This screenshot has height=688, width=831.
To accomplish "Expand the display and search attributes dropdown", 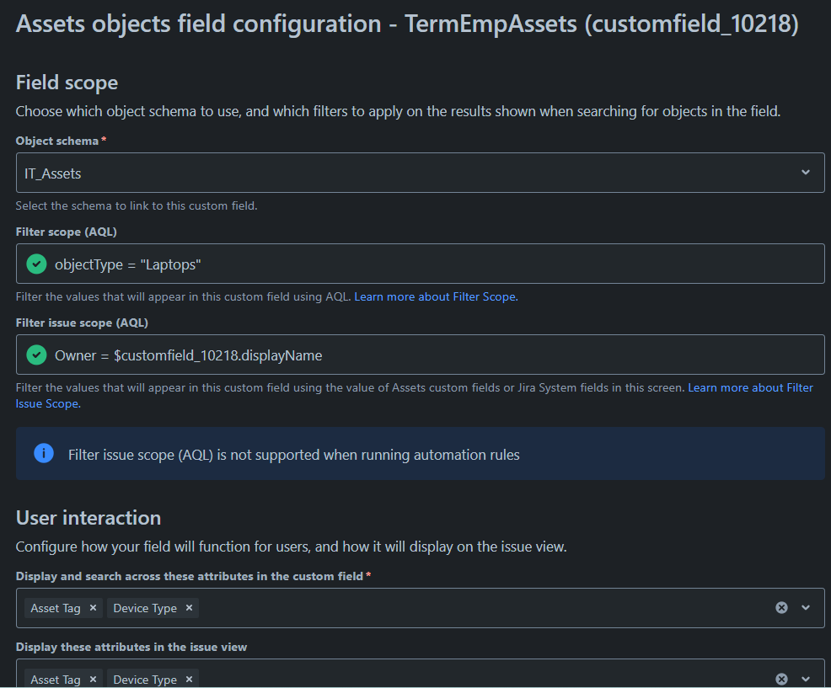I will tap(806, 608).
